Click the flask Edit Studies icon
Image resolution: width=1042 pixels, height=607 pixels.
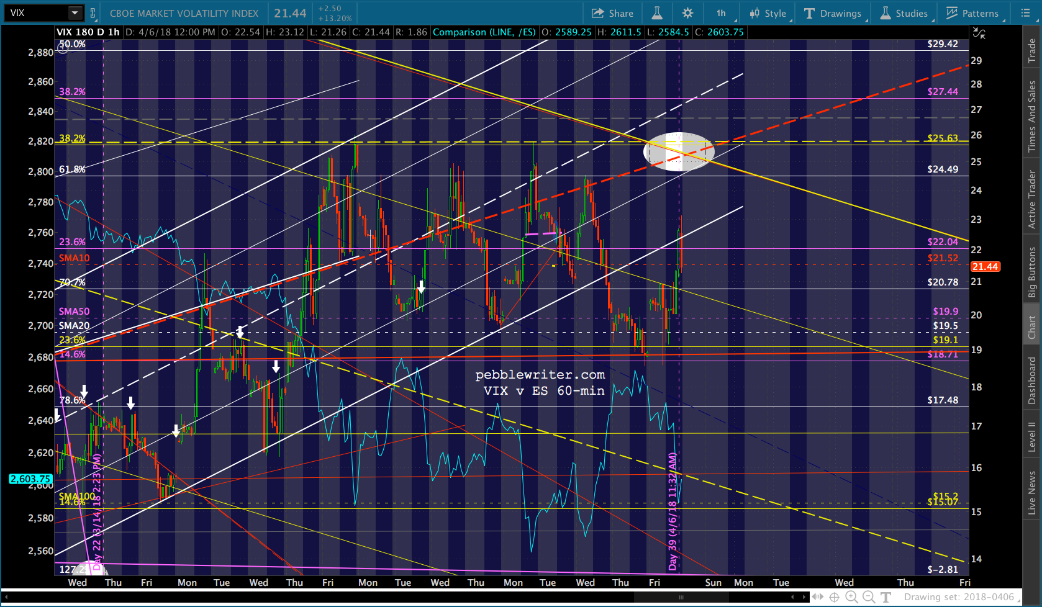[657, 13]
